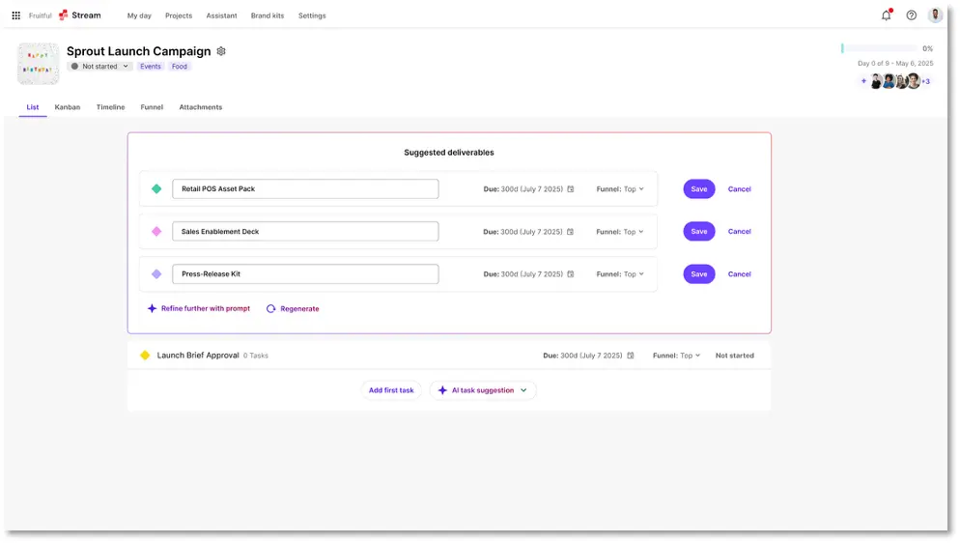Image resolution: width=960 pixels, height=543 pixels.
Task: Open Settings in top navigation
Action: coord(312,15)
